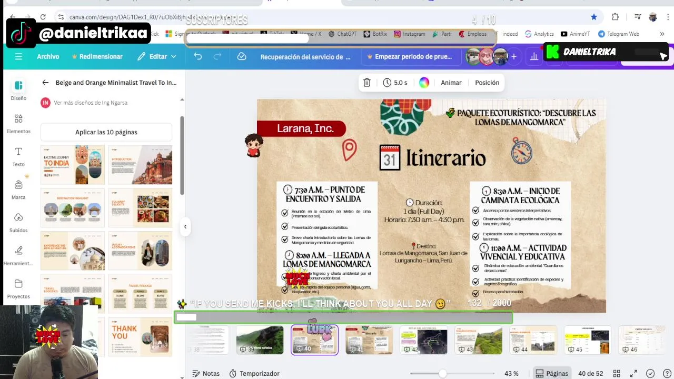674x379 pixels.
Task: Open the Subidos uploads panel
Action: coord(18,223)
